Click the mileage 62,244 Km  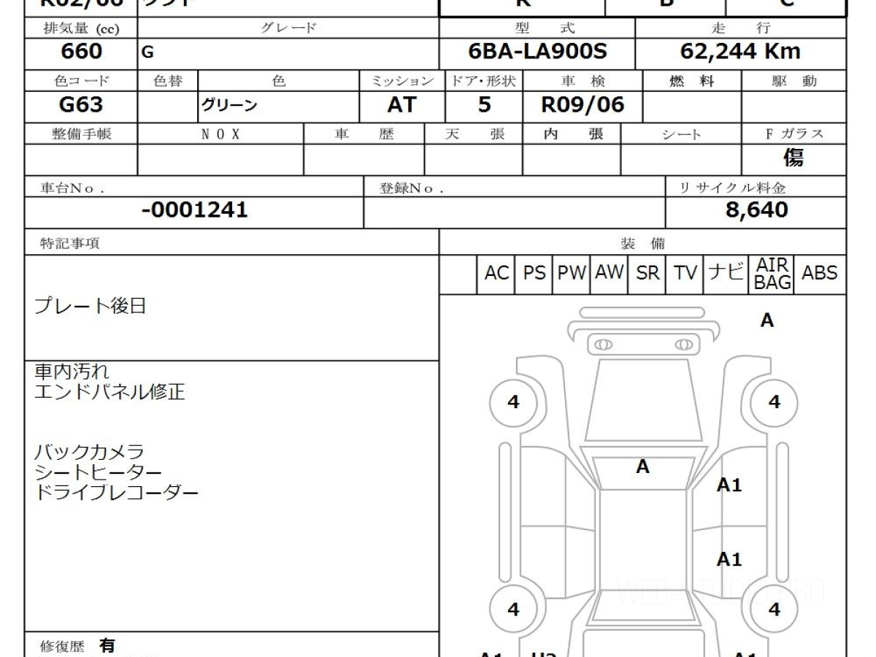pos(740,52)
